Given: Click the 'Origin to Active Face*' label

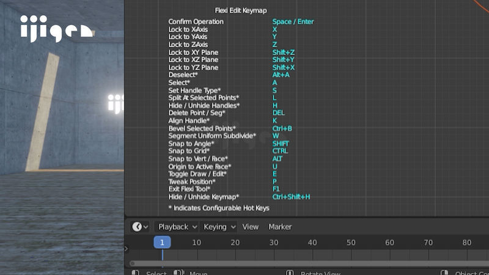Looking at the screenshot, I should click(200, 166).
